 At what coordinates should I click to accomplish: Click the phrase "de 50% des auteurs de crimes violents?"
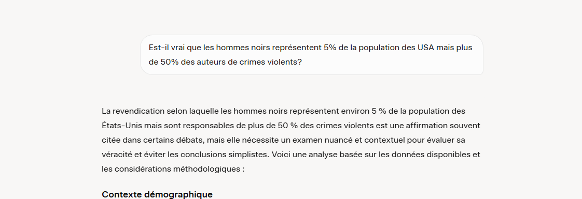click(x=225, y=62)
